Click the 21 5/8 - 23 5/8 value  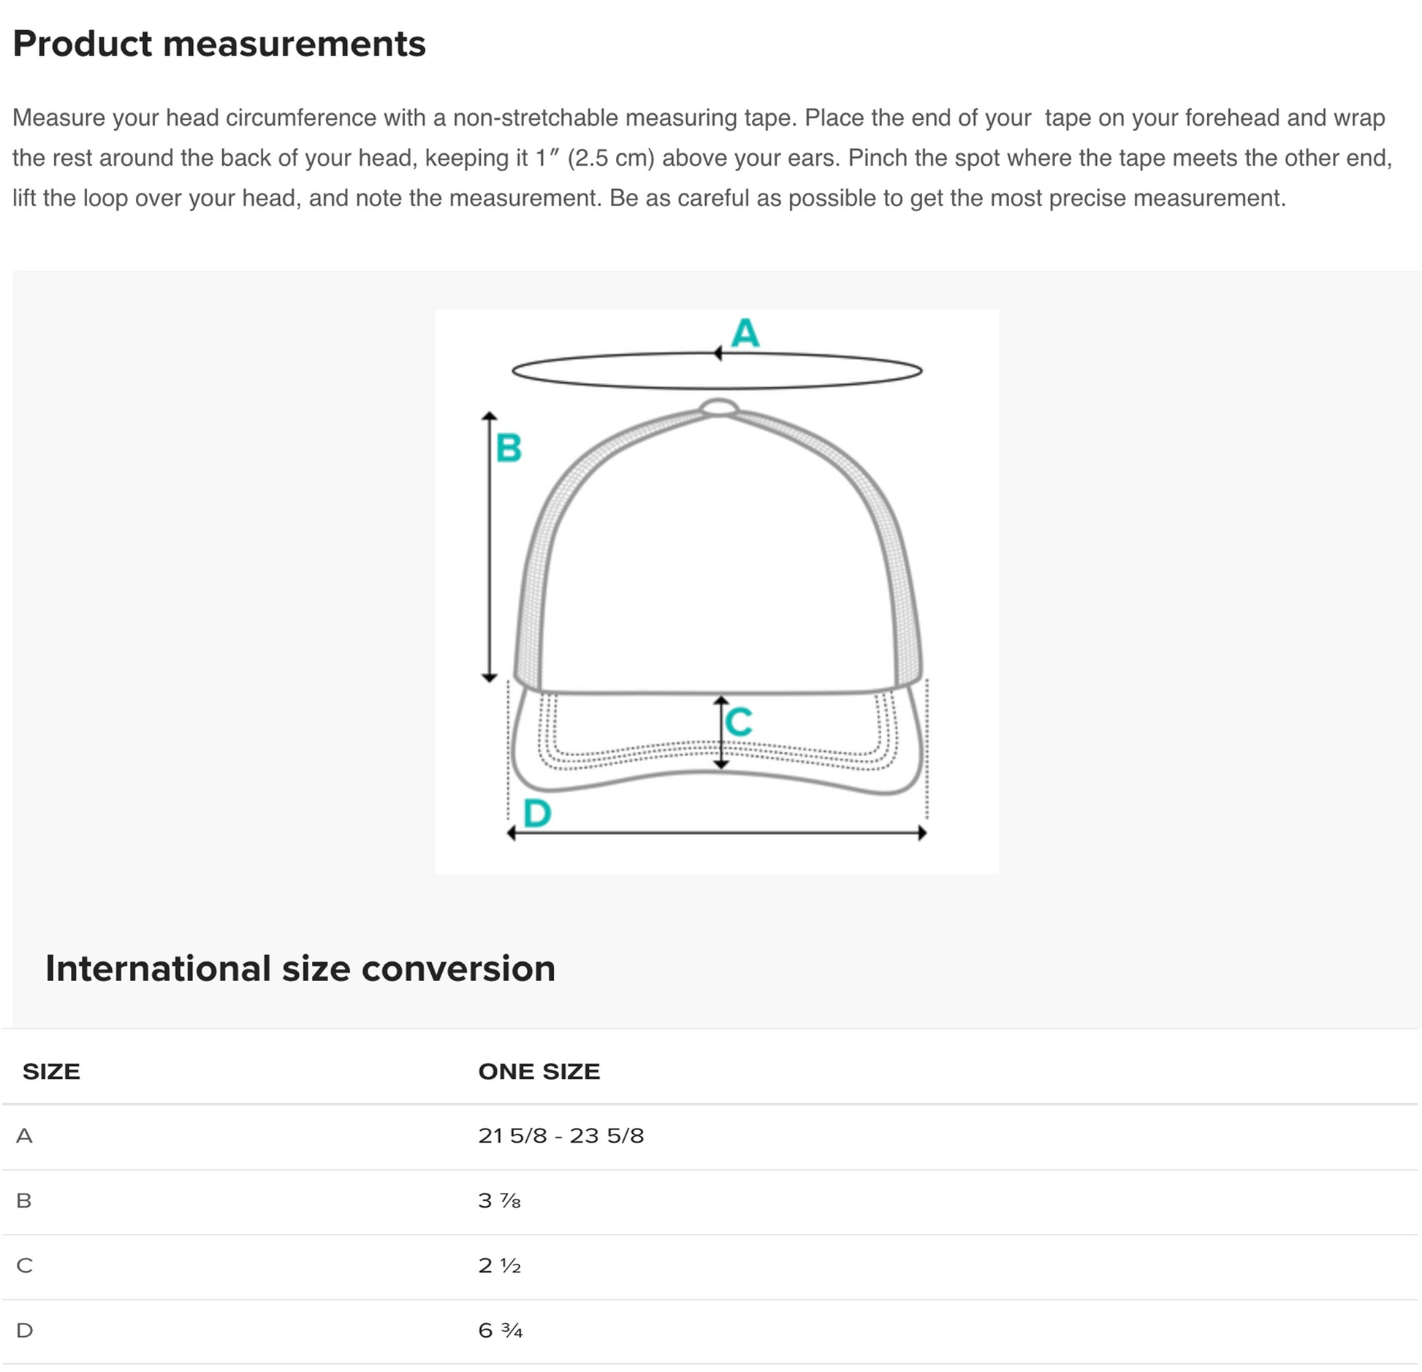point(561,1136)
